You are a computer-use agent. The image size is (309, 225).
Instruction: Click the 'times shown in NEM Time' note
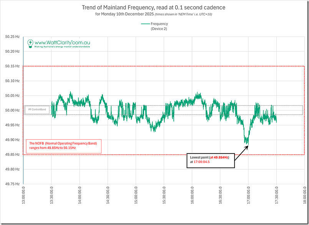tap(184, 15)
